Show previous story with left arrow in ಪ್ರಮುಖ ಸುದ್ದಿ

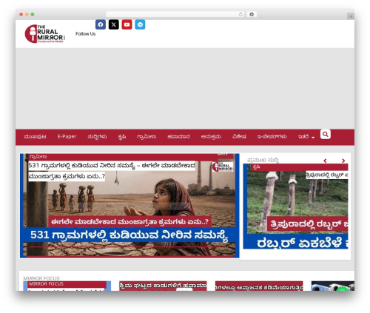pos(325,161)
